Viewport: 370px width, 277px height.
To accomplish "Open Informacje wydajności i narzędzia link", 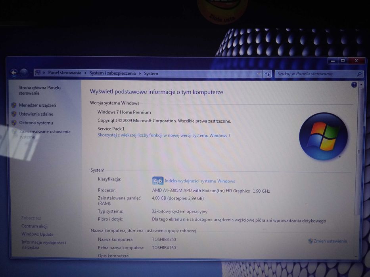I will pos(44,245).
